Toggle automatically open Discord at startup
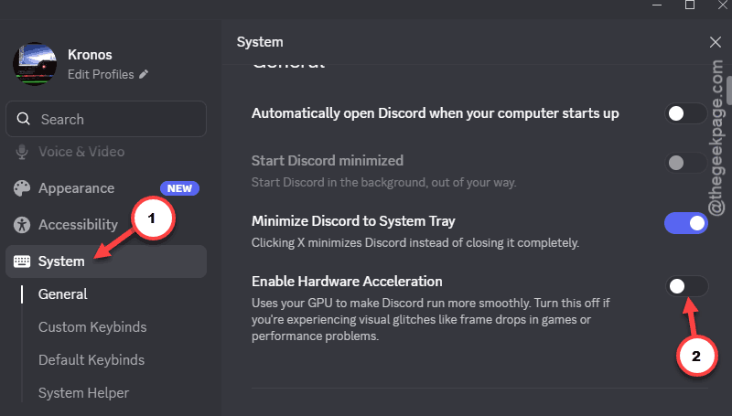 point(685,113)
